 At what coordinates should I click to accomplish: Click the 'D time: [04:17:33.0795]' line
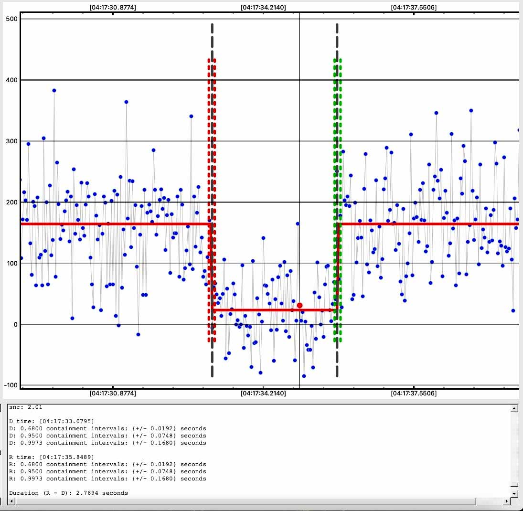(52, 421)
